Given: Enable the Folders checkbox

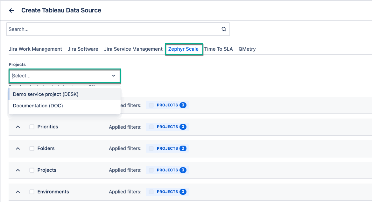Looking at the screenshot, I should click(32, 148).
